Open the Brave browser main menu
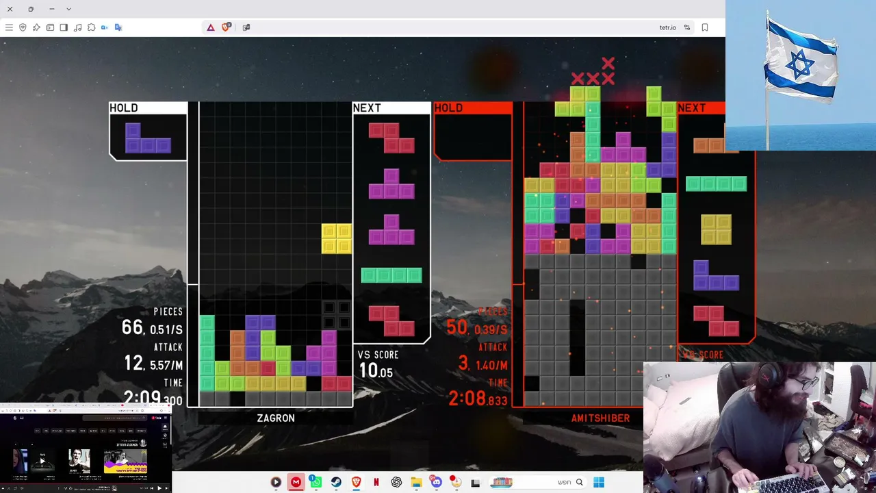 click(9, 27)
